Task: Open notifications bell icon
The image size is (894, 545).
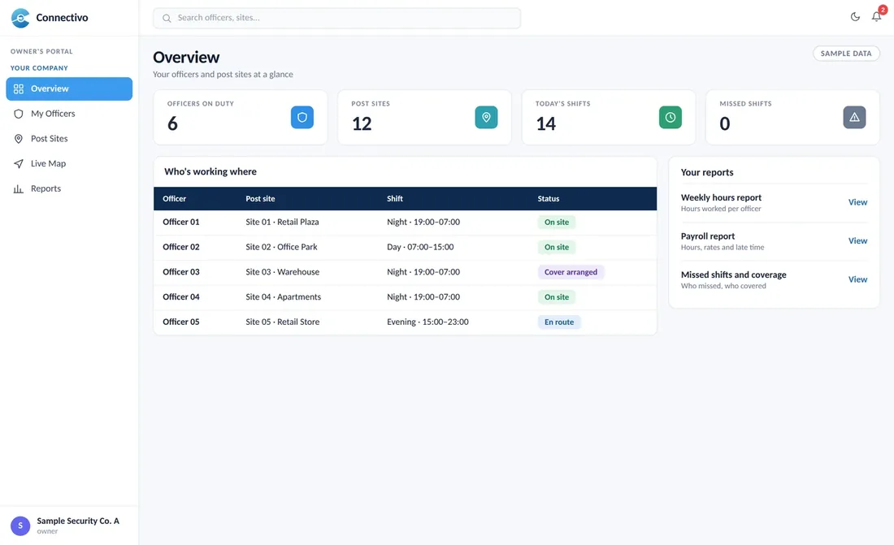Action: click(876, 17)
